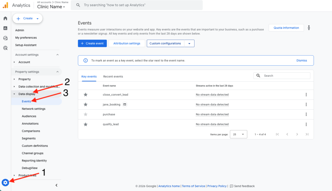The height and width of the screenshot is (191, 332).
Task: Open the Clinic Name account selector
Action: click(x=51, y=7)
